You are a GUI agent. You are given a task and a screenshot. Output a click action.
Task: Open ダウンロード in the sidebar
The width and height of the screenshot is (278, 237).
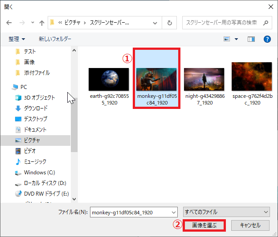tap(36, 108)
